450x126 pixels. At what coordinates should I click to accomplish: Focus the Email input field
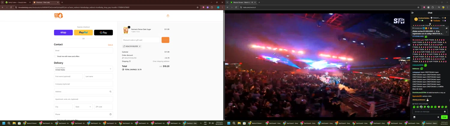[x=83, y=50]
